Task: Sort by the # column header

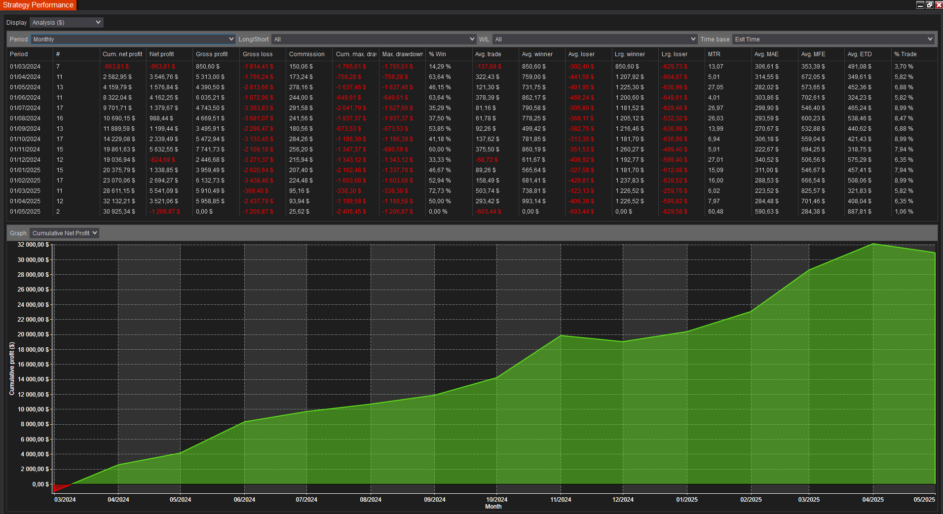Action: pos(76,54)
